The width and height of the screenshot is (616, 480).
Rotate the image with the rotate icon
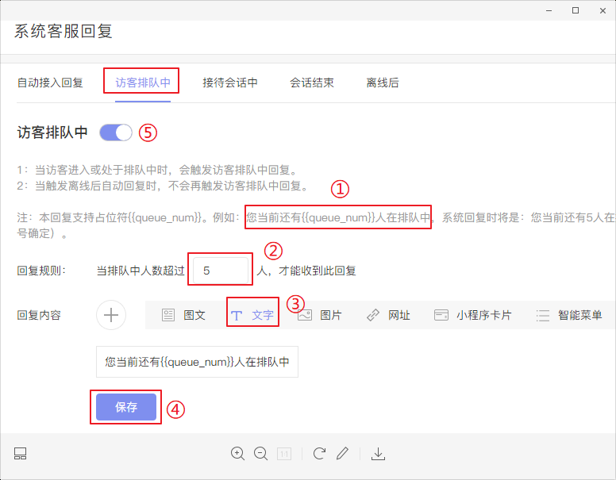coord(319,454)
